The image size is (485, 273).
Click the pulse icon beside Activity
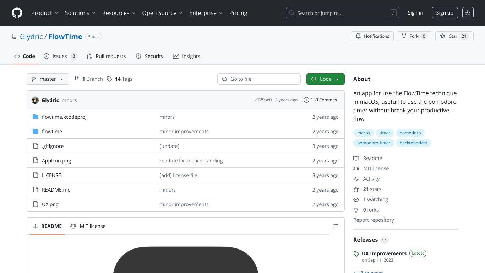click(x=356, y=179)
